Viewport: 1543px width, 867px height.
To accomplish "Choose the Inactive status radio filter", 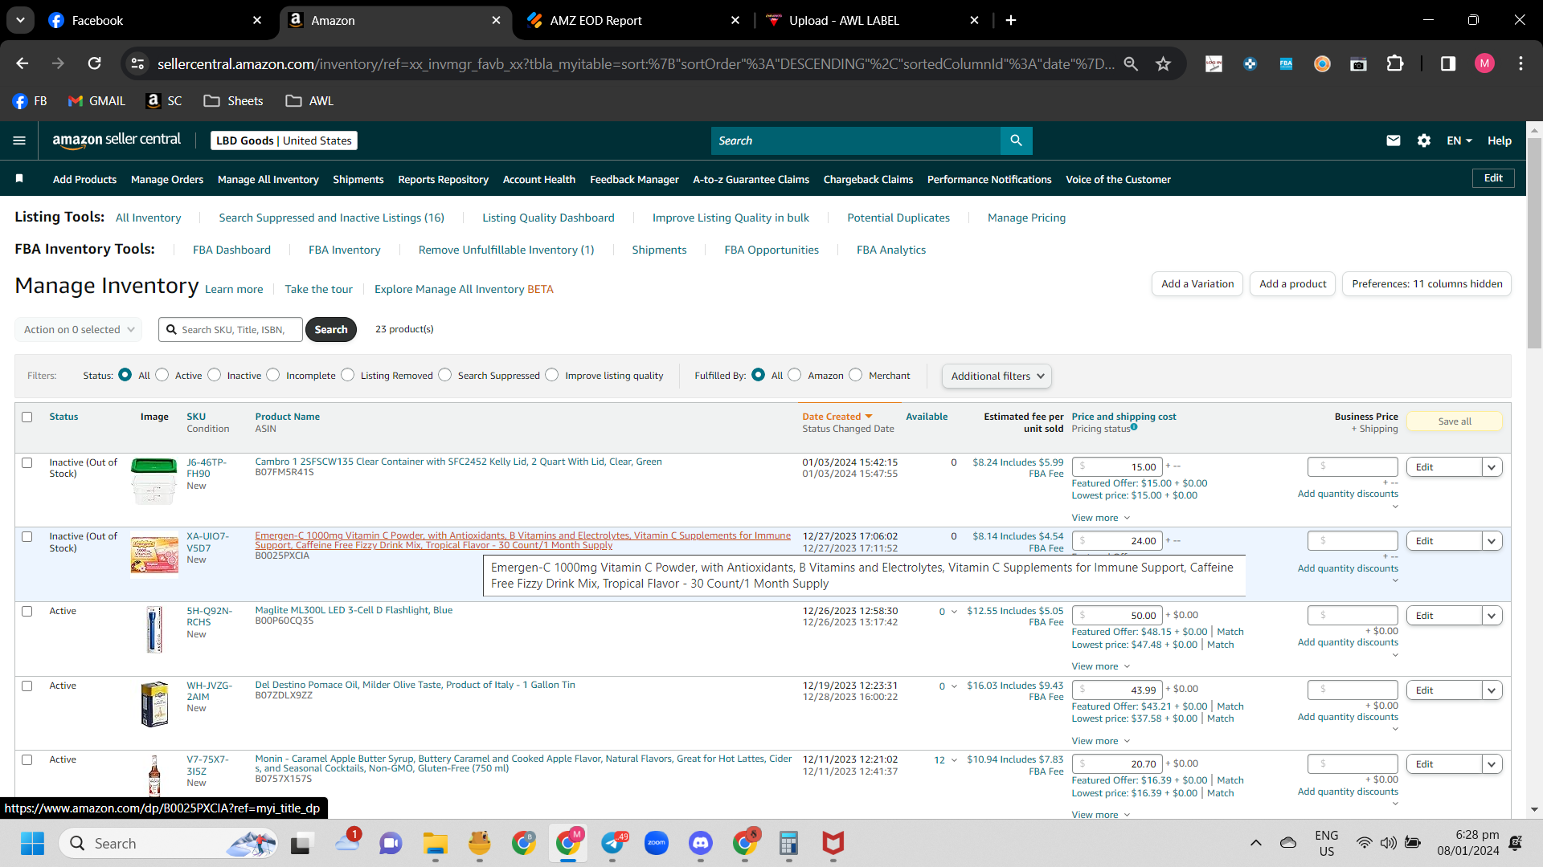I will [215, 375].
